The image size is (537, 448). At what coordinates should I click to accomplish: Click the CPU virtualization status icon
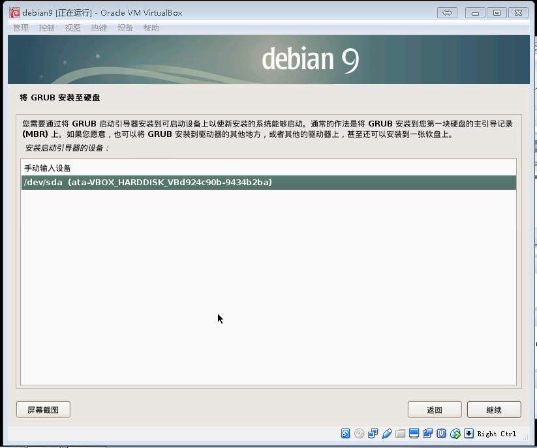441,433
